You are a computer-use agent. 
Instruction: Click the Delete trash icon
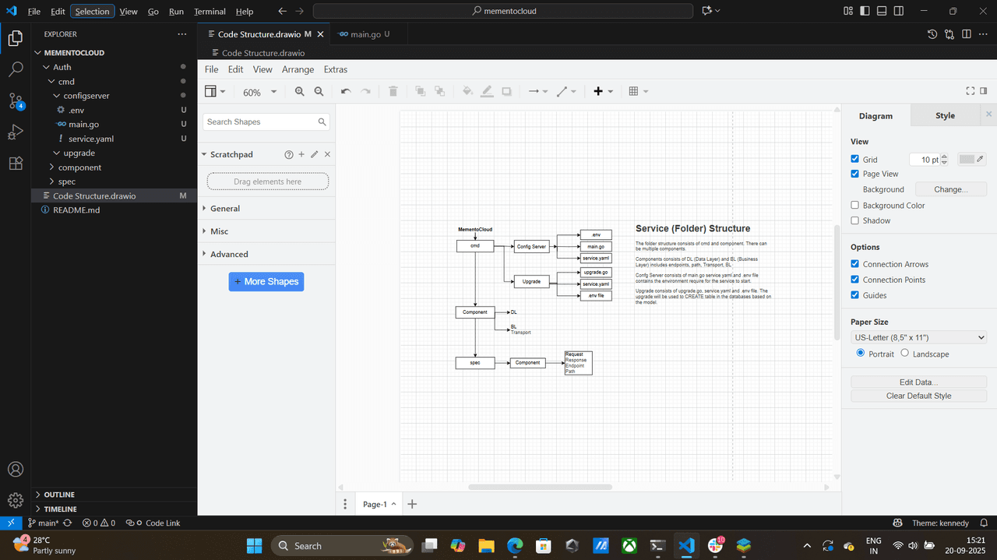tap(393, 92)
